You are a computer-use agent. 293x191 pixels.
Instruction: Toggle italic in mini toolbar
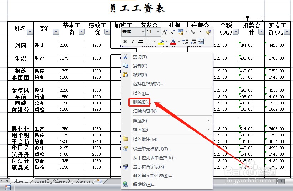coord(133,42)
